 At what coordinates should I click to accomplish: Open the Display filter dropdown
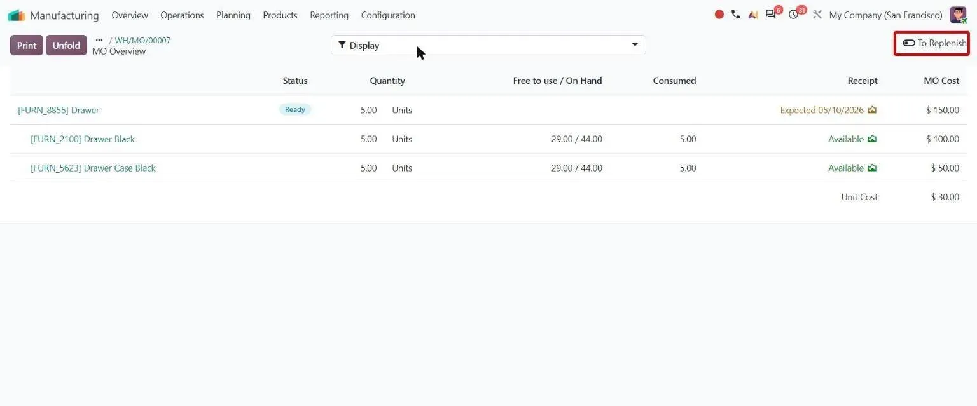488,45
